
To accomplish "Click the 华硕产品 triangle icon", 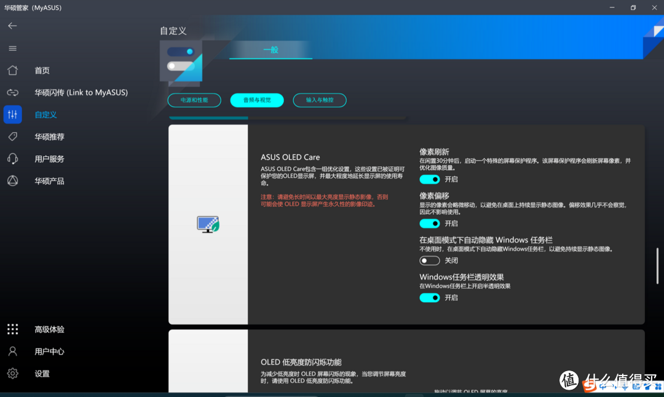I will coord(13,181).
